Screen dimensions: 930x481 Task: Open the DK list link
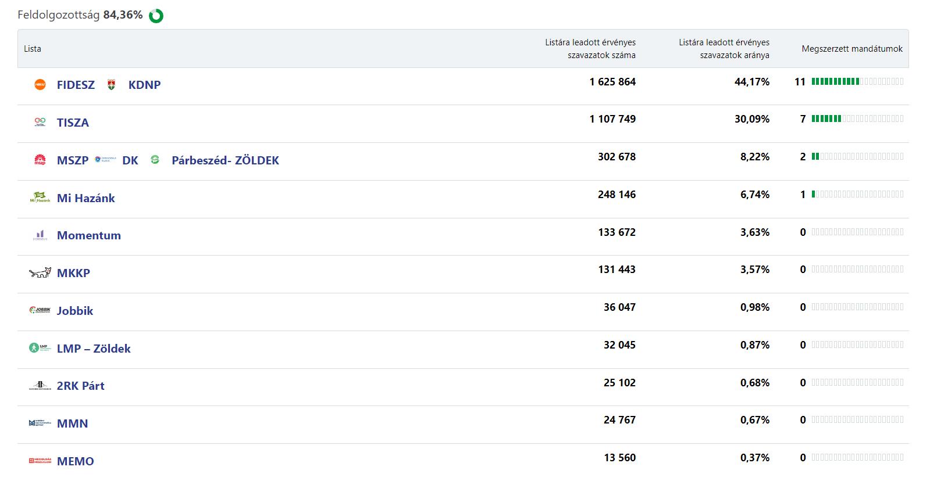click(x=130, y=160)
